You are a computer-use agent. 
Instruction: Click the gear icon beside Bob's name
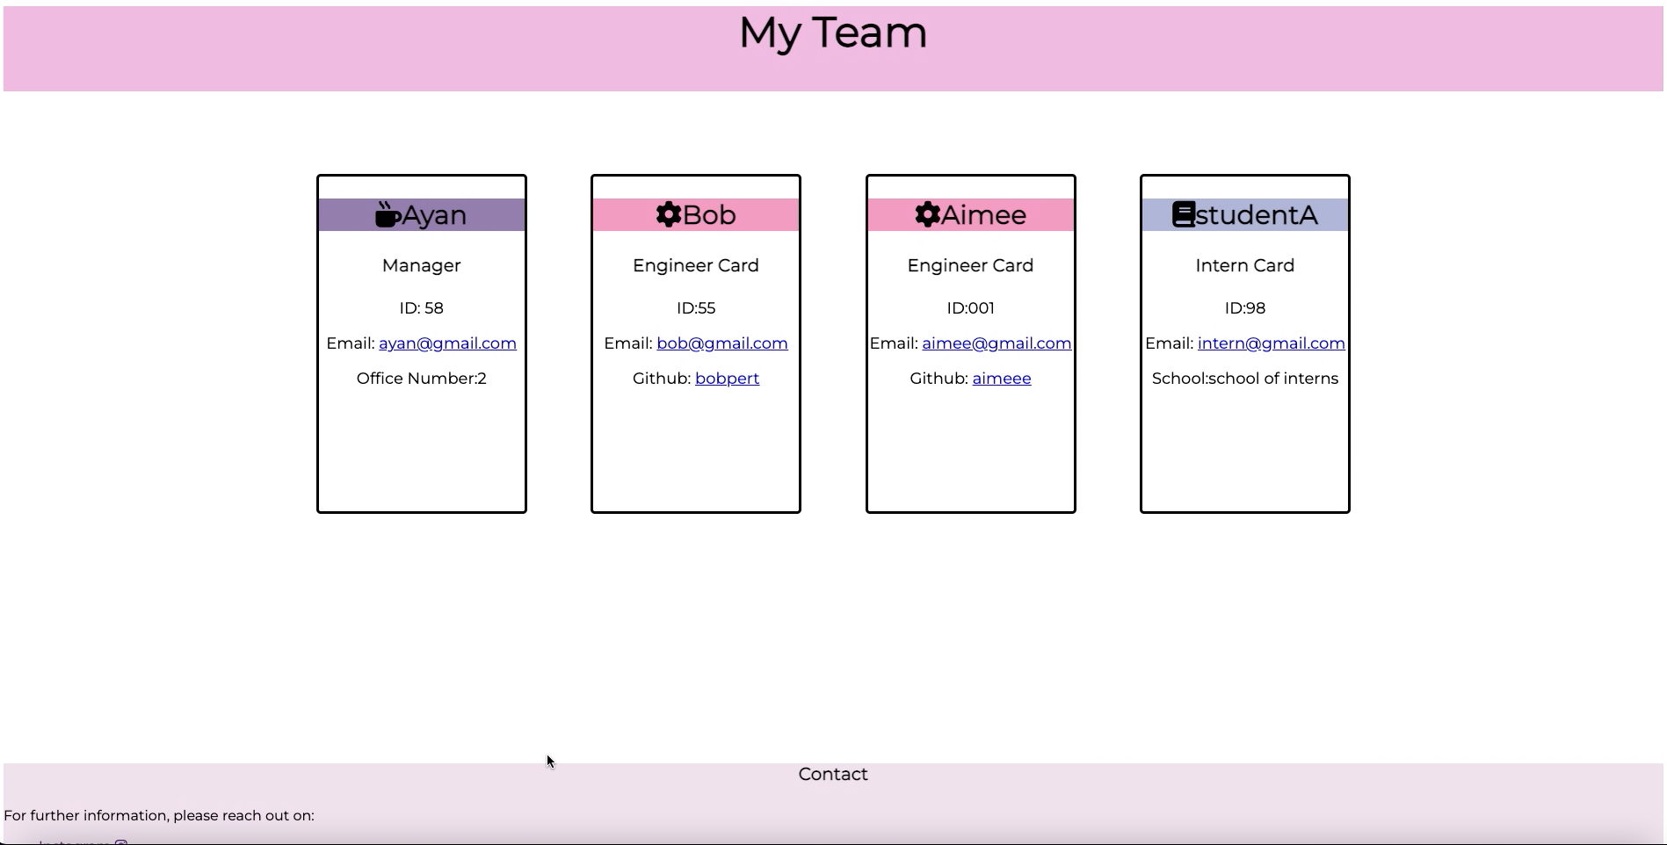(x=667, y=213)
